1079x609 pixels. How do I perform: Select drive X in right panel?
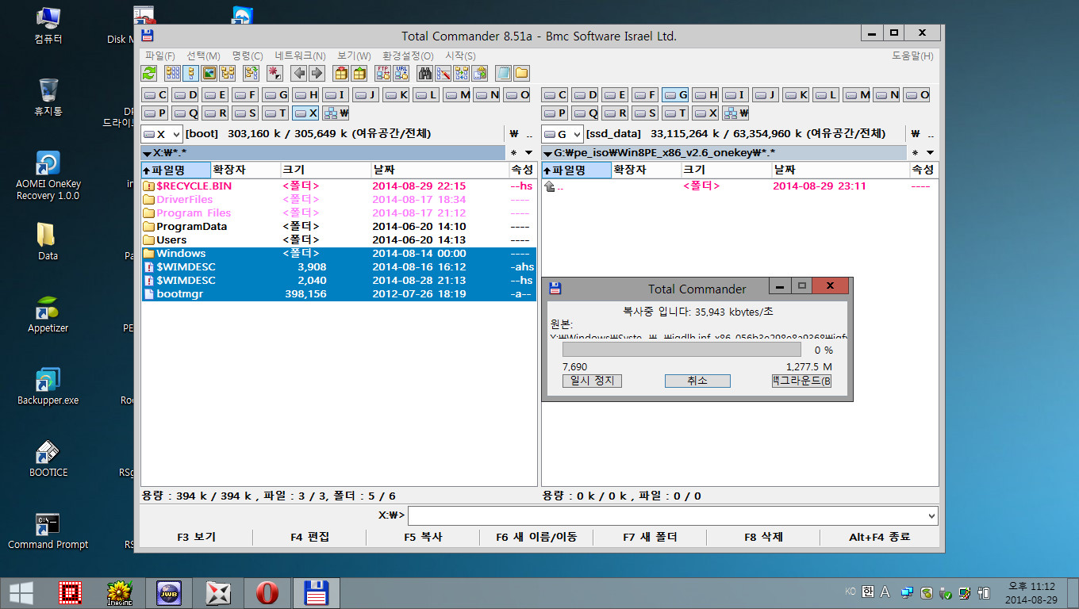705,113
